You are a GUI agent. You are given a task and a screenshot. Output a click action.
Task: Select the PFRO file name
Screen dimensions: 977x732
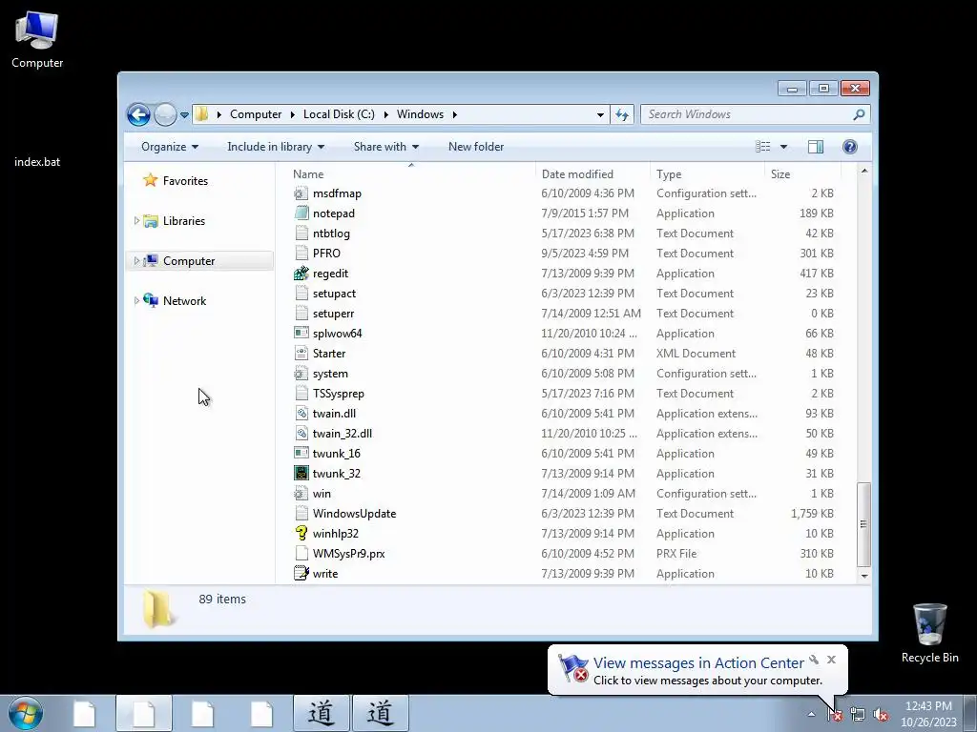[326, 254]
